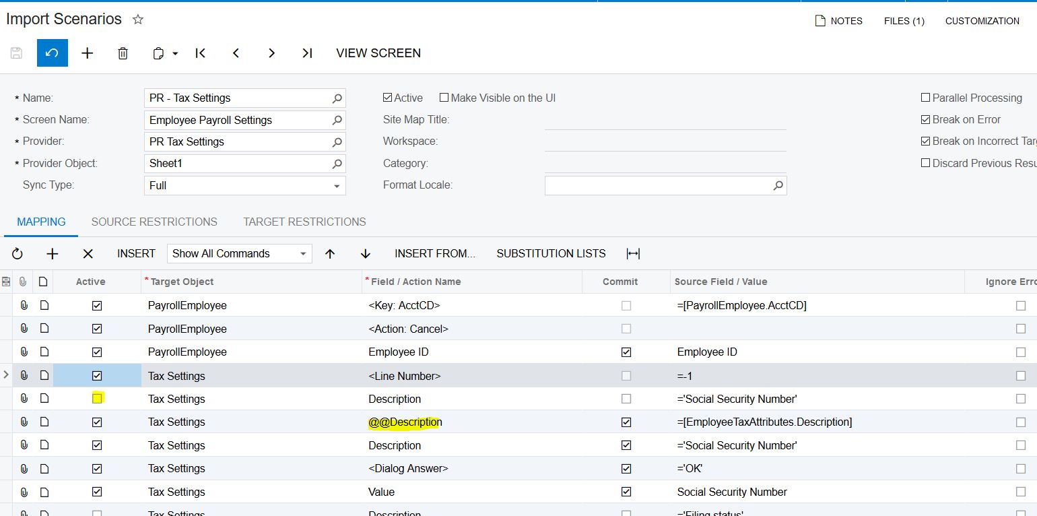Sort by Target Object column header
The height and width of the screenshot is (516, 1037).
[182, 282]
